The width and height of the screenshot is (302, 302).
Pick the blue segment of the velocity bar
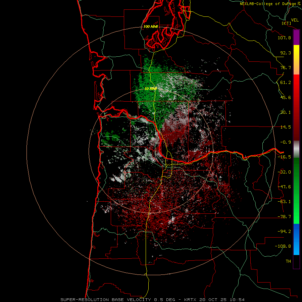296,239
